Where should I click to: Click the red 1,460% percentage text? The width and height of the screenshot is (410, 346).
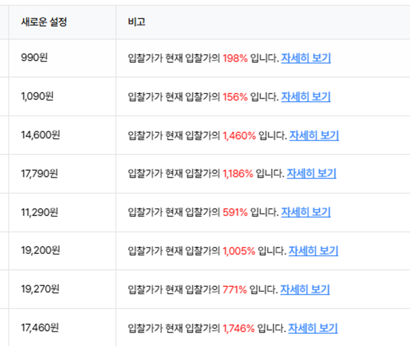tap(239, 136)
